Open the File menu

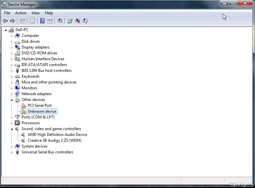(7, 13)
